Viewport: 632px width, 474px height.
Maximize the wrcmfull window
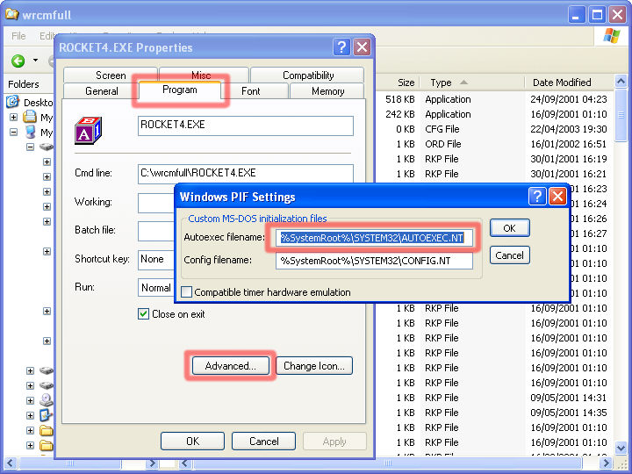tap(597, 15)
